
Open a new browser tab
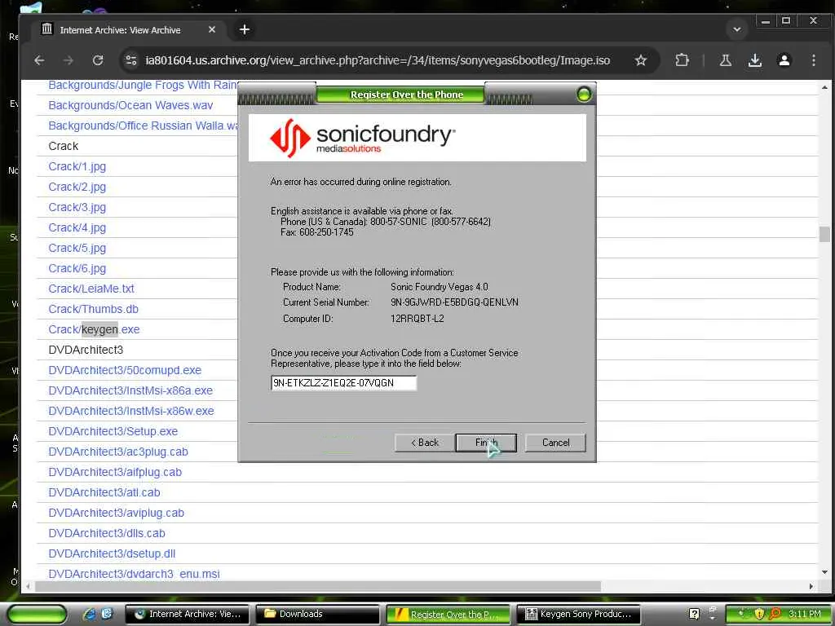point(245,29)
